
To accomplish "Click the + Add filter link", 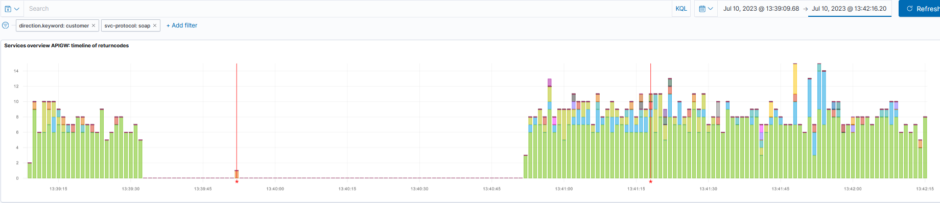I will point(182,25).
